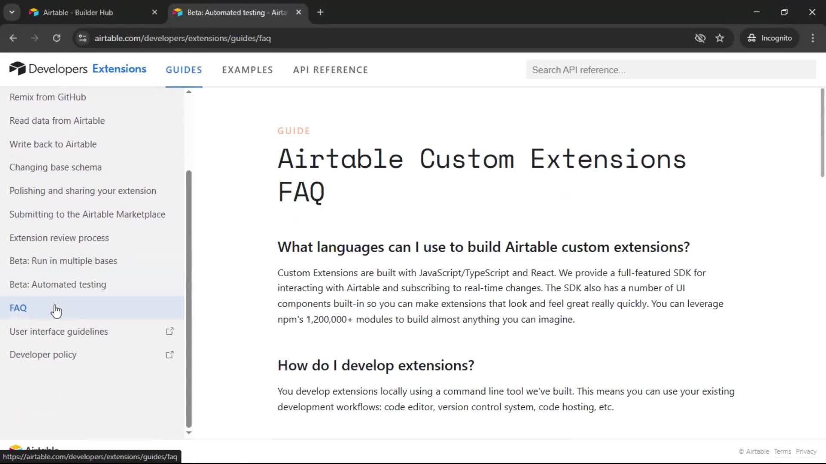Click the Terms footer link
Screen dimensions: 826x464
782,451
